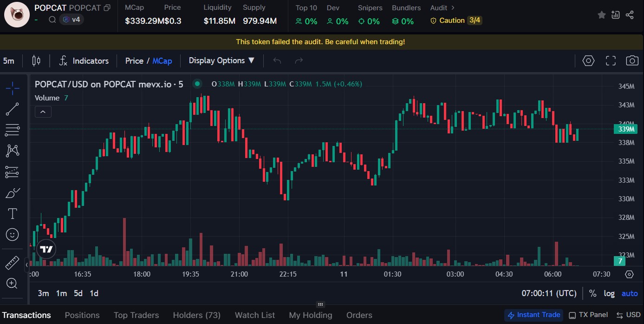Viewport: 644px width, 324px height.
Task: Click the POPCAT token avatar
Action: pos(17,14)
